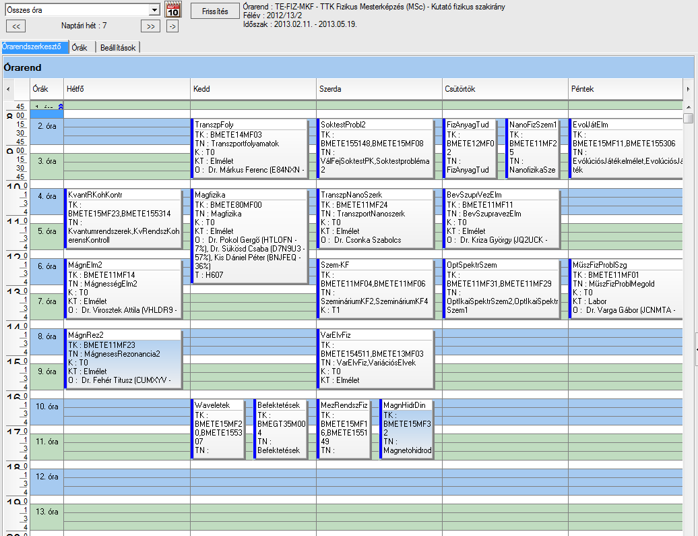Click the '5. óra' row label
The image size is (698, 536).
pyautogui.click(x=46, y=232)
